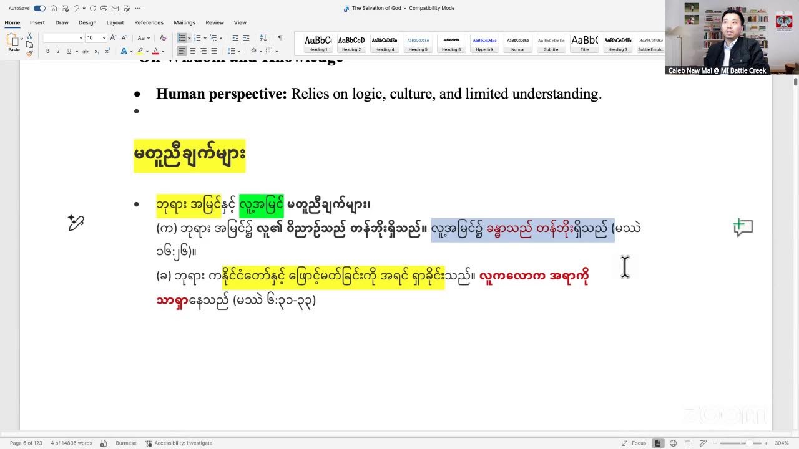Toggle the bullet list button
The height and width of the screenshot is (449, 799).
(181, 38)
